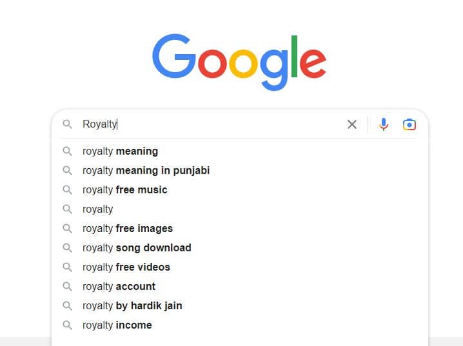Click the Google logo
This screenshot has width=463, height=346.
tap(239, 62)
